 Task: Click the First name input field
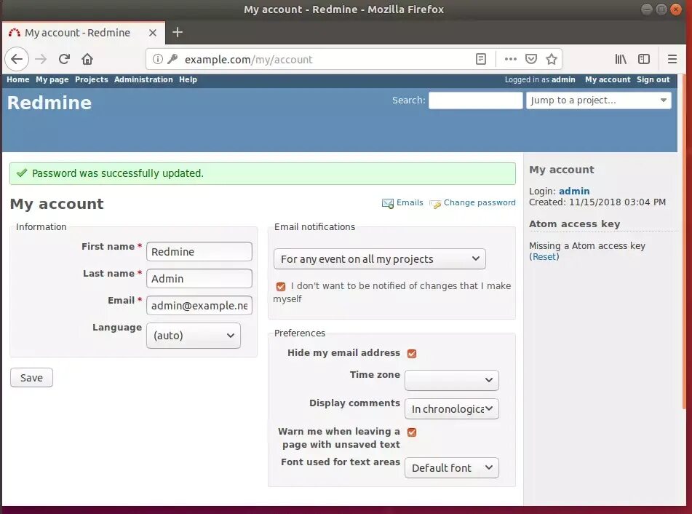[199, 251]
